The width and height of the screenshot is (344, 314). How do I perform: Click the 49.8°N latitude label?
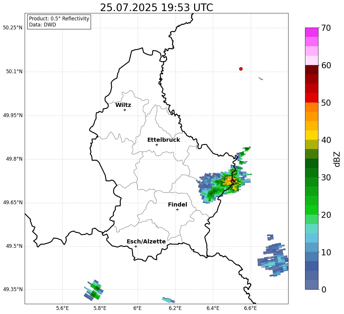14,159
